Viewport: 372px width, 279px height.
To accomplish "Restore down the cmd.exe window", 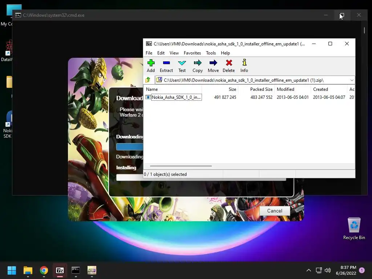I will point(342,15).
